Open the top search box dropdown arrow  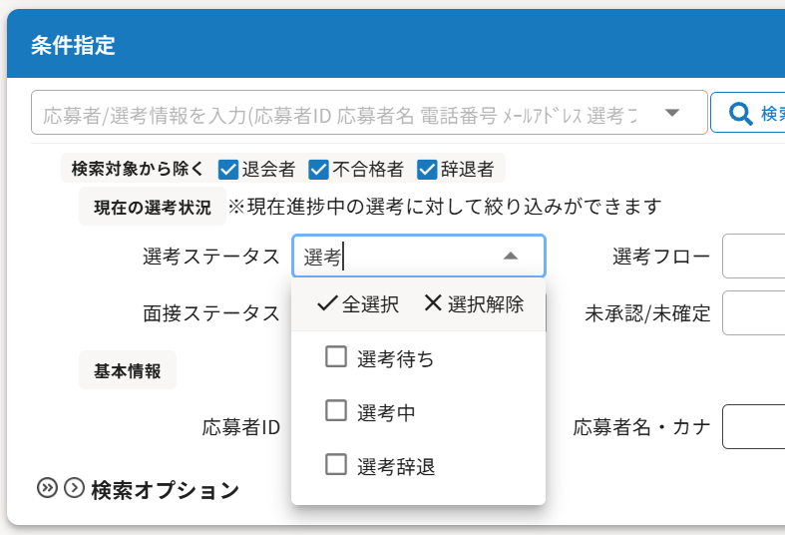[x=671, y=113]
